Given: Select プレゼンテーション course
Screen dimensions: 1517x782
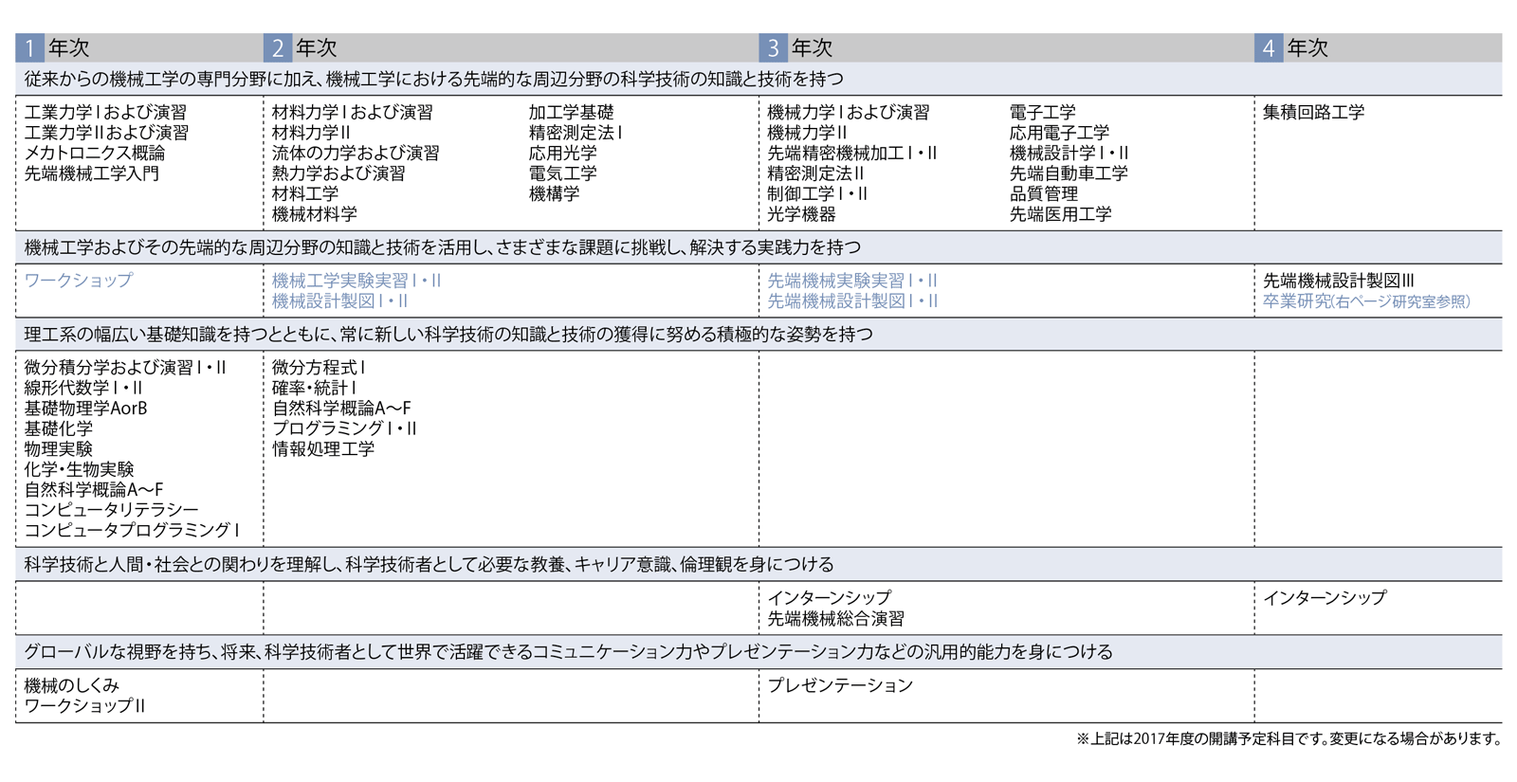Looking at the screenshot, I should click(840, 685).
